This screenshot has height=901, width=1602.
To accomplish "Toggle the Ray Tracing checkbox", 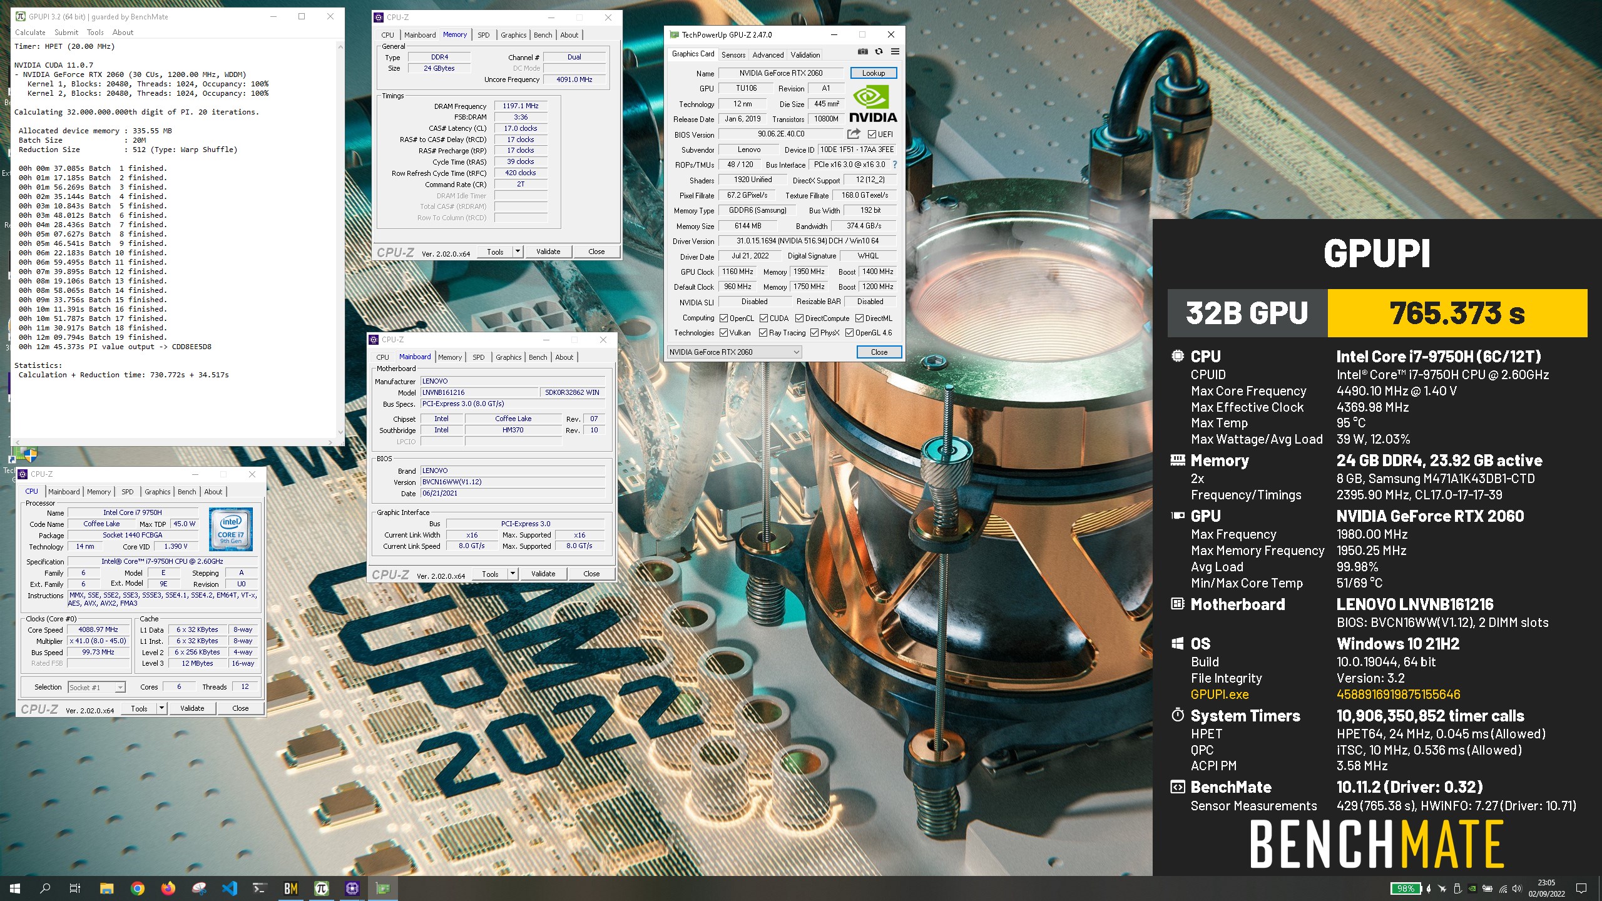I will point(763,333).
